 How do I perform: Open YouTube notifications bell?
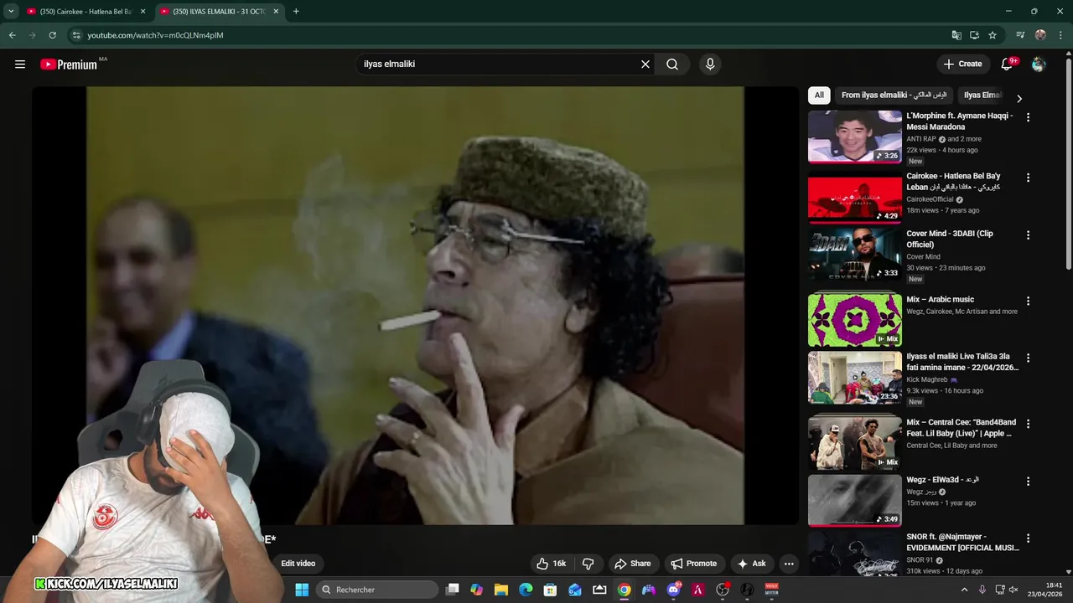point(1008,64)
